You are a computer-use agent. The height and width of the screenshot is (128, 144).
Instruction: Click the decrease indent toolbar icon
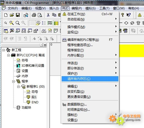point(6,39)
